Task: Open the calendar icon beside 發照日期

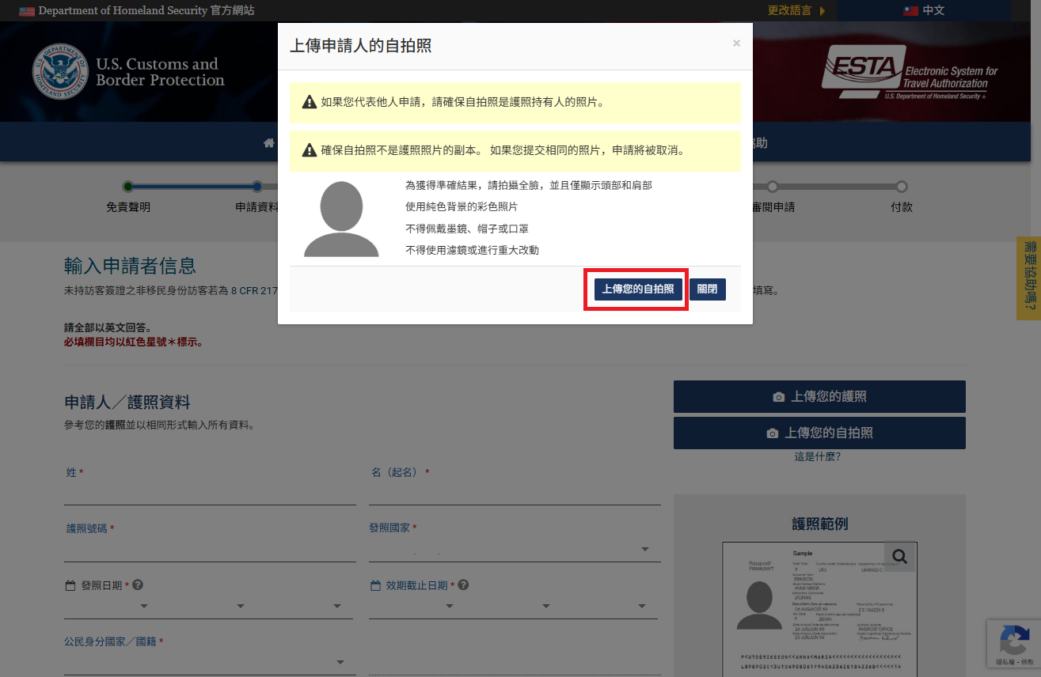Action: click(70, 584)
